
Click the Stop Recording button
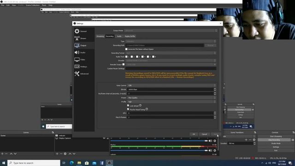pos(274,140)
